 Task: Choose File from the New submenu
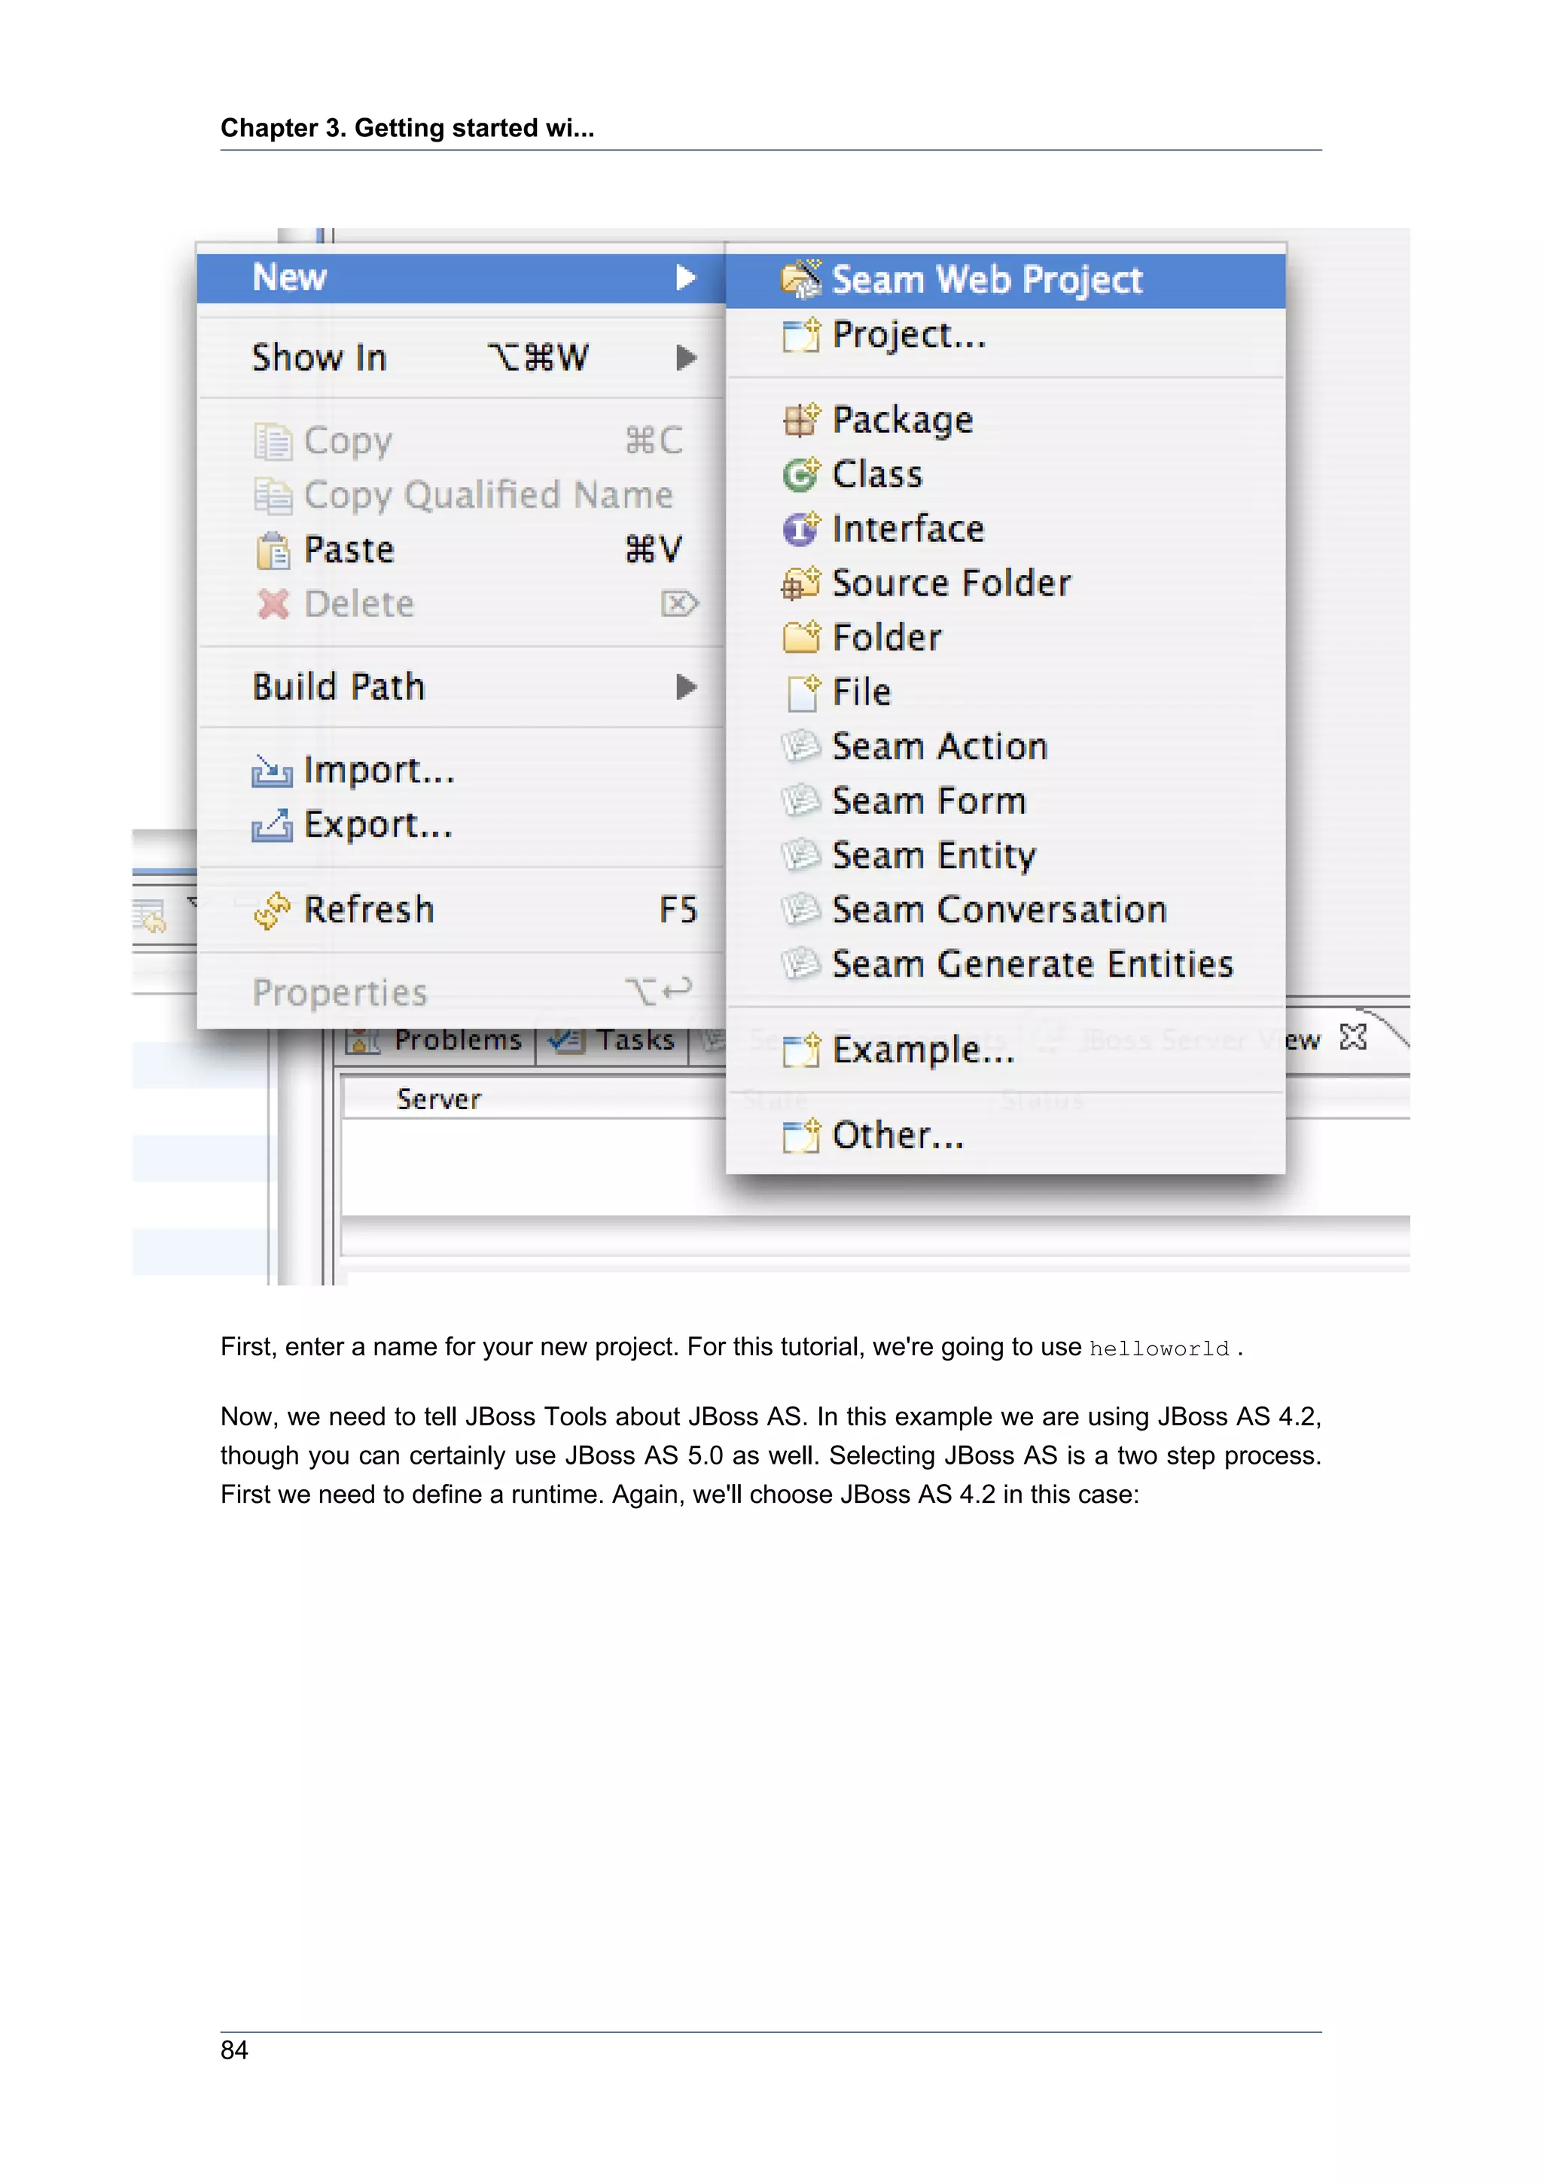pos(1005,692)
